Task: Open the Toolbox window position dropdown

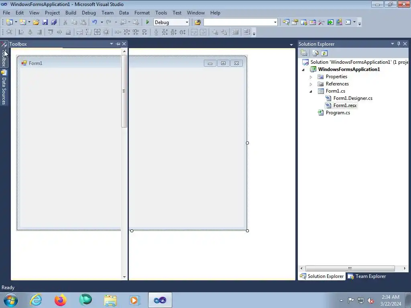Action: click(112, 44)
